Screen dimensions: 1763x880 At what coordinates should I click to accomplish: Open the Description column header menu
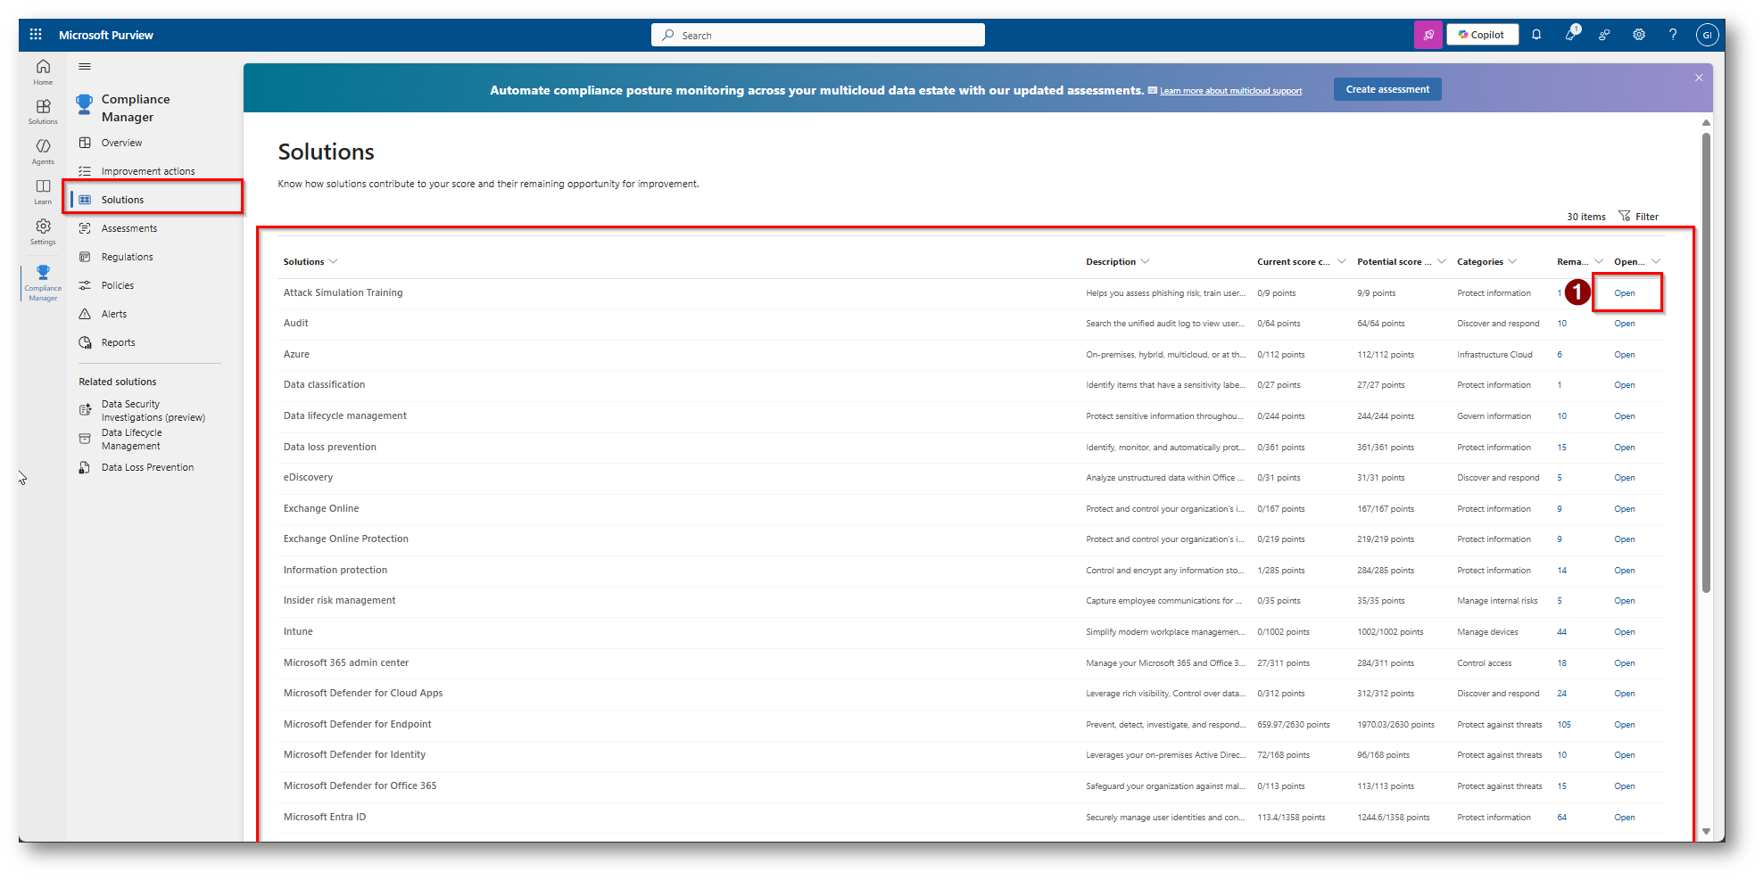point(1118,262)
